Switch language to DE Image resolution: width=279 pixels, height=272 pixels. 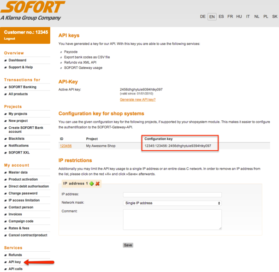202,17
